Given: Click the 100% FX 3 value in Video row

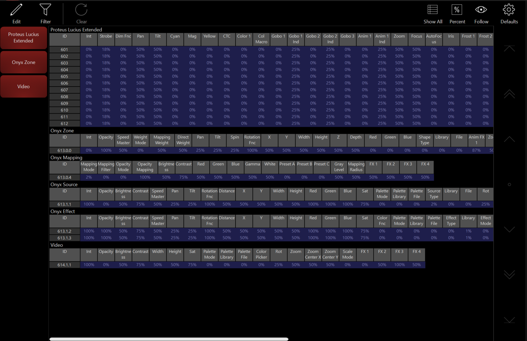Looking at the screenshot, I should [x=399, y=265].
